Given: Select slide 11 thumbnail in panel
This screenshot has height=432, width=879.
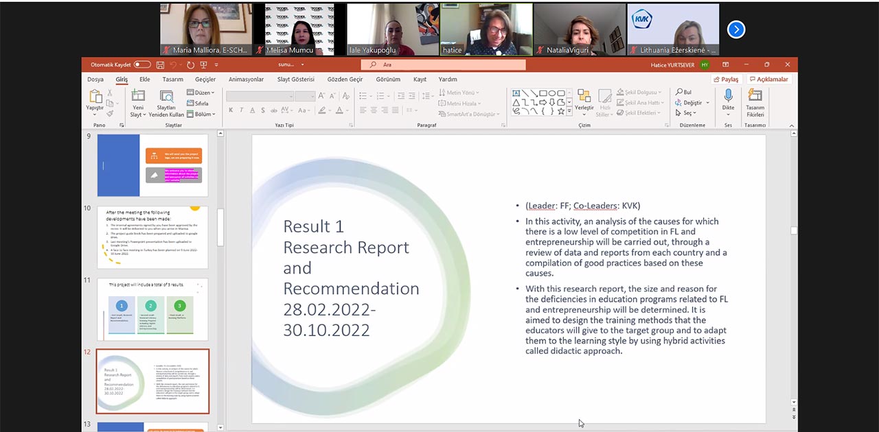Looking at the screenshot, I should (152, 309).
